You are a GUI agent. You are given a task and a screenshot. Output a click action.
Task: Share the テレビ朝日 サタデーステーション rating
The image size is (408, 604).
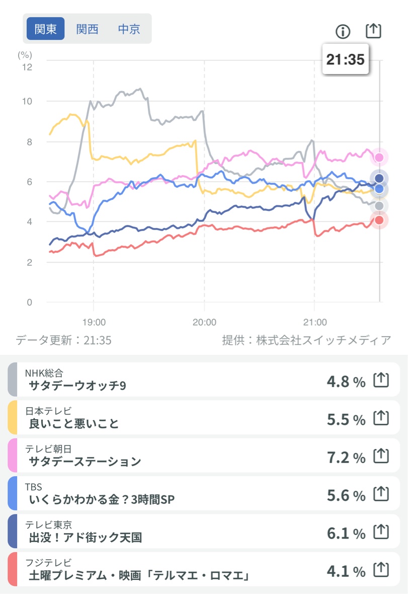[381, 457]
